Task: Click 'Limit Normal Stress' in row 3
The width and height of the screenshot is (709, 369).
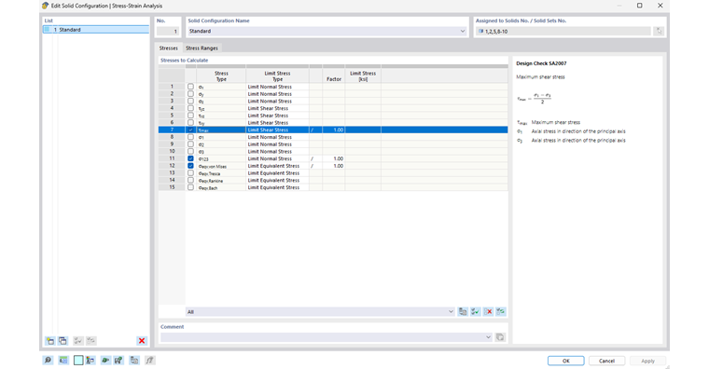Action: [x=270, y=102]
